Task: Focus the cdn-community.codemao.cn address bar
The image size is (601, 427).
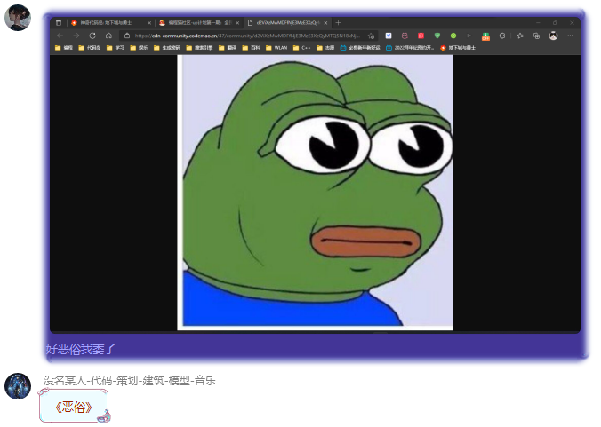Action: pyautogui.click(x=247, y=36)
